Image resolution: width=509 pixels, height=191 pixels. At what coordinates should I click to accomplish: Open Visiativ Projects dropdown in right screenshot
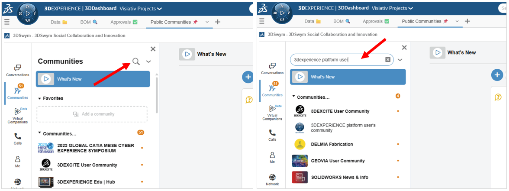pos(392,8)
